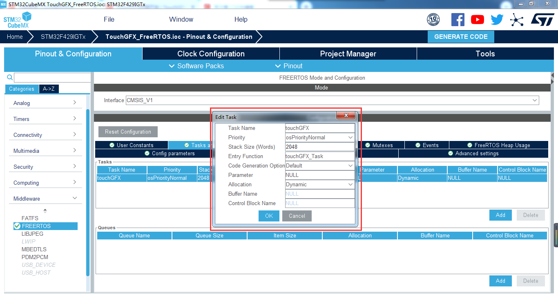The height and width of the screenshot is (295, 558).
Task: Open the File menu
Action: [x=109, y=19]
